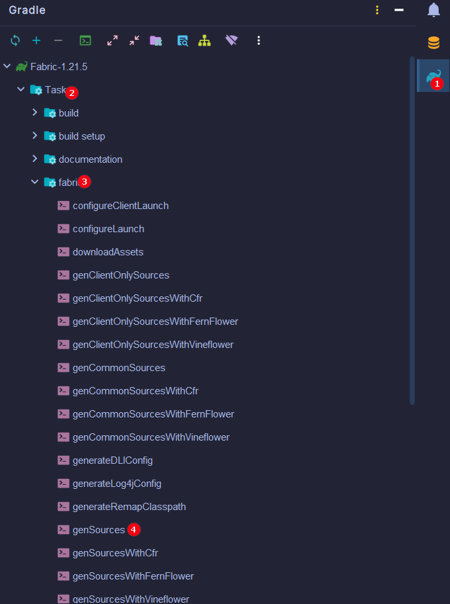The width and height of the screenshot is (450, 604).
Task: Click folder icon beside documentation
Action: point(50,159)
